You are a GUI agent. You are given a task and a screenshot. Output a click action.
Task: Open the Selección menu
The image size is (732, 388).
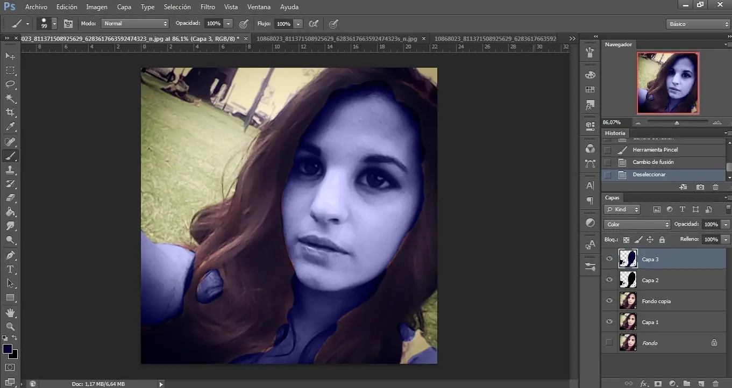(x=177, y=7)
